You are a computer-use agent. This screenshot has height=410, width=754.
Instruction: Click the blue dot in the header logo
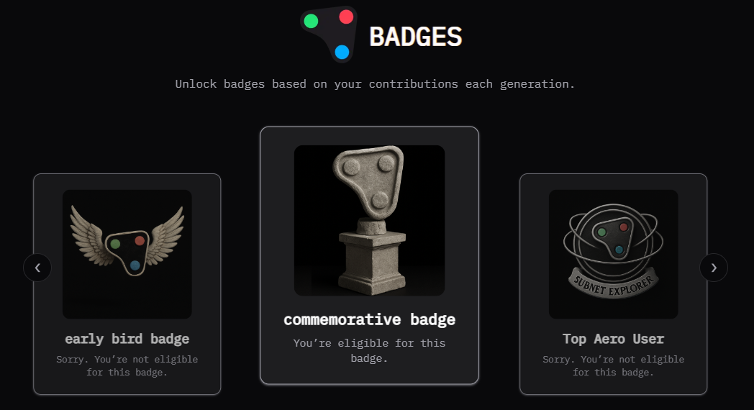coord(342,52)
